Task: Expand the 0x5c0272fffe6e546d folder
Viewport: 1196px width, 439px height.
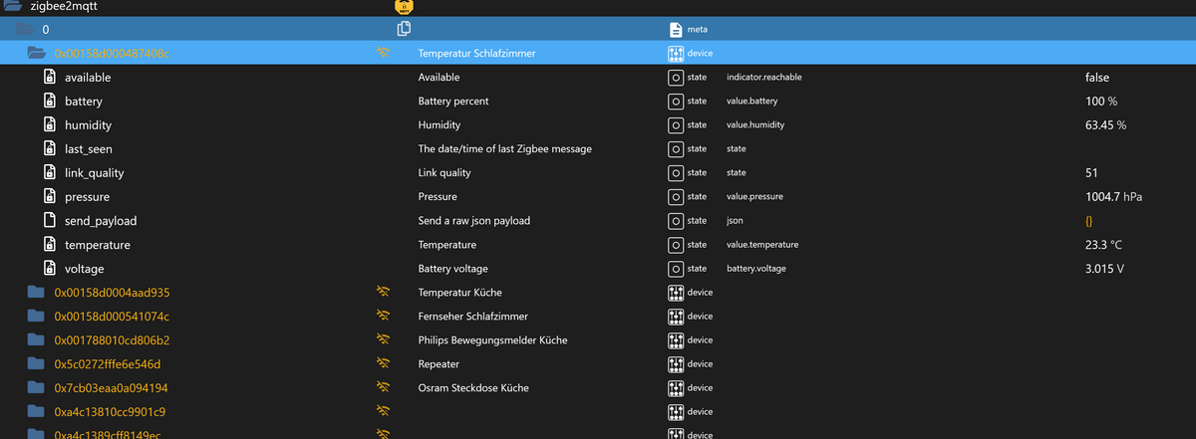Action: pos(37,363)
